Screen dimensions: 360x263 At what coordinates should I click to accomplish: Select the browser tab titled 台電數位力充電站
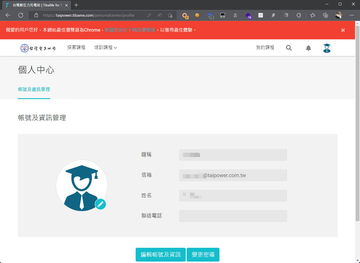coord(36,5)
